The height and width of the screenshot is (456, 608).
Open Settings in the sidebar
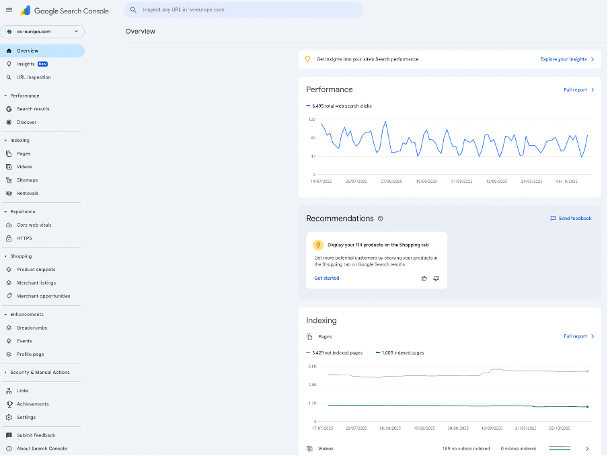coord(26,417)
